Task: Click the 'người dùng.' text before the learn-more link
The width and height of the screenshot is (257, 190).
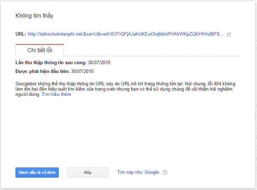Action: (28, 94)
